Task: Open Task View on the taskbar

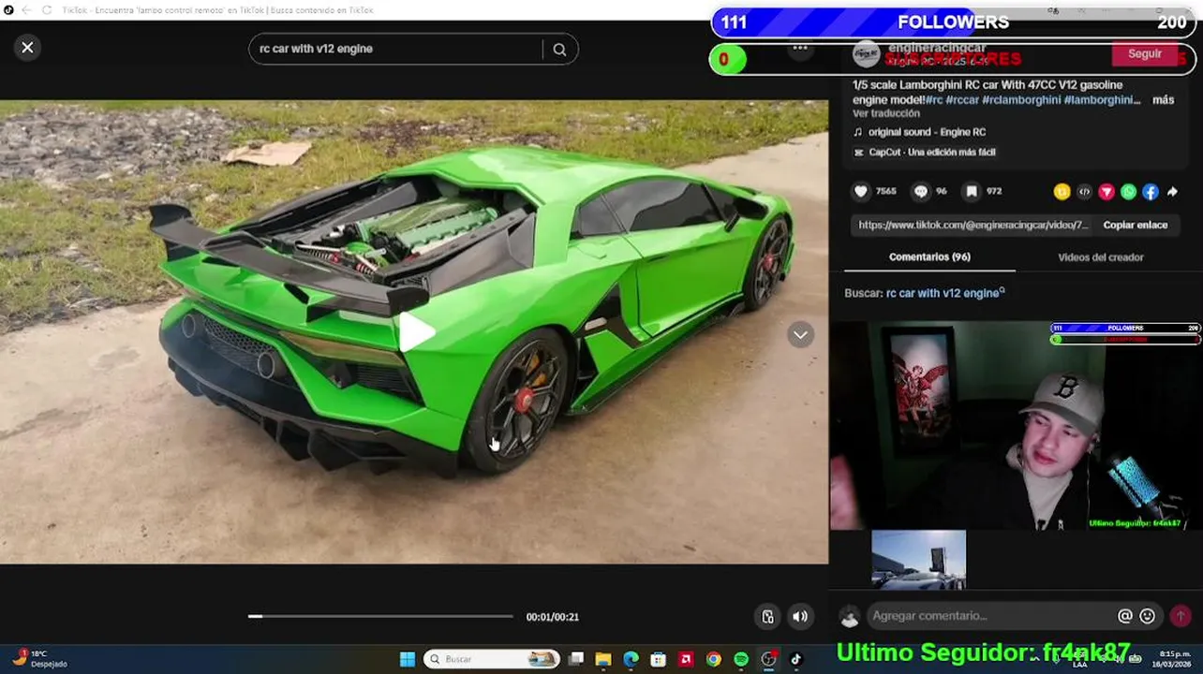Action: 576,659
